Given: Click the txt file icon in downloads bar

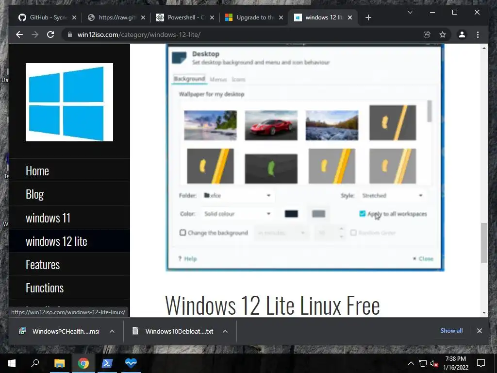Looking at the screenshot, I should pyautogui.click(x=135, y=331).
